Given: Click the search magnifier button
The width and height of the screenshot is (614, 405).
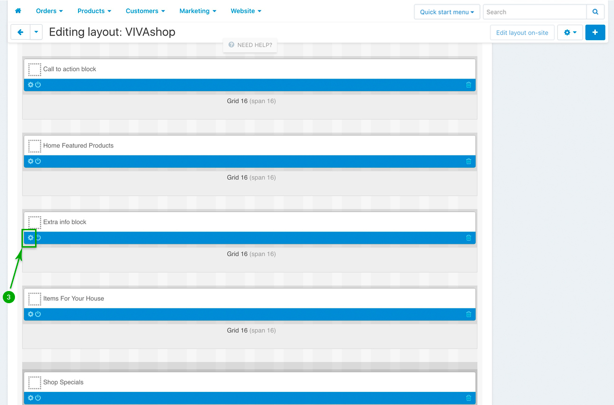Looking at the screenshot, I should [x=595, y=12].
